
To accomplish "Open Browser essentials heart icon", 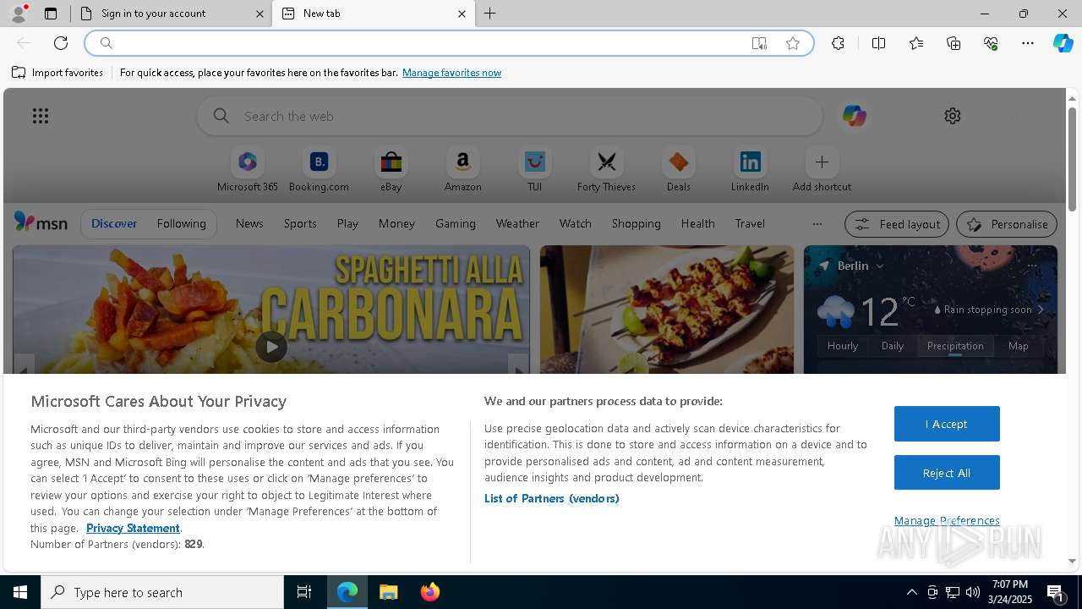I will point(991,43).
